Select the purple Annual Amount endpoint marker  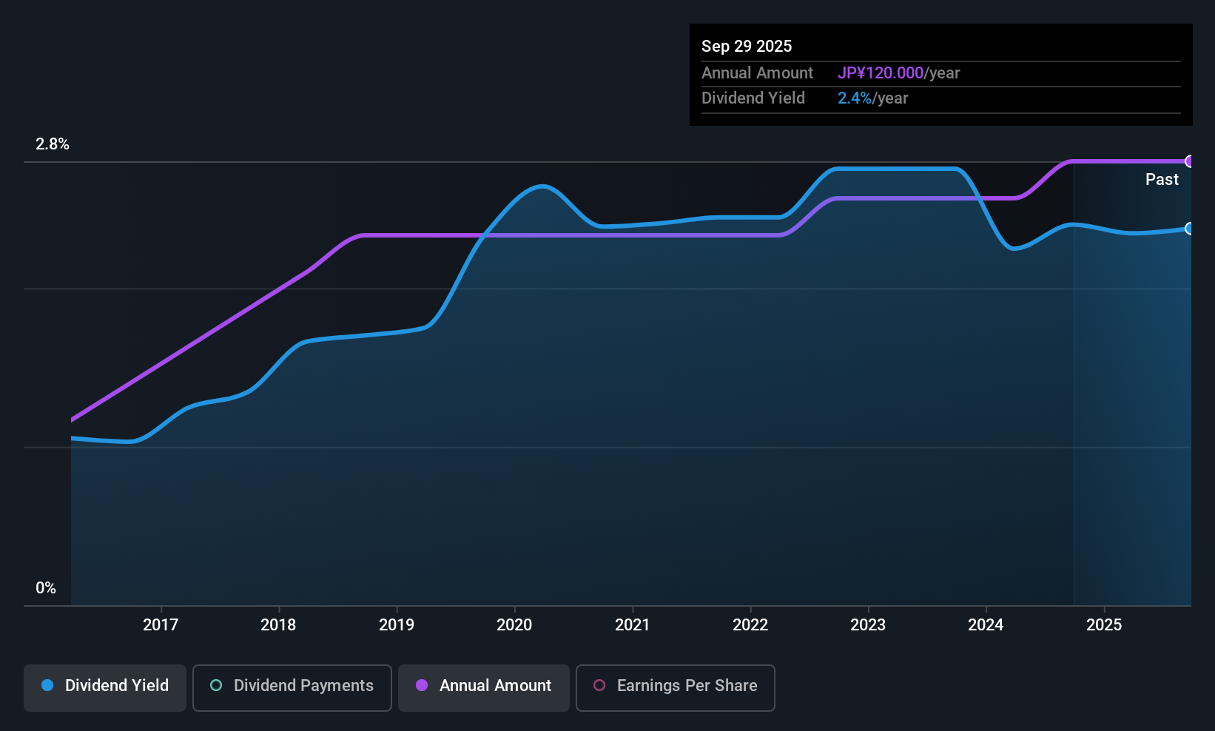pyautogui.click(x=1190, y=161)
